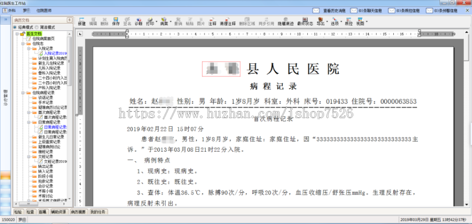Click the 删除 (Delete) toolbar icon
Viewport: 472px width, 224px height.
(x=104, y=21)
